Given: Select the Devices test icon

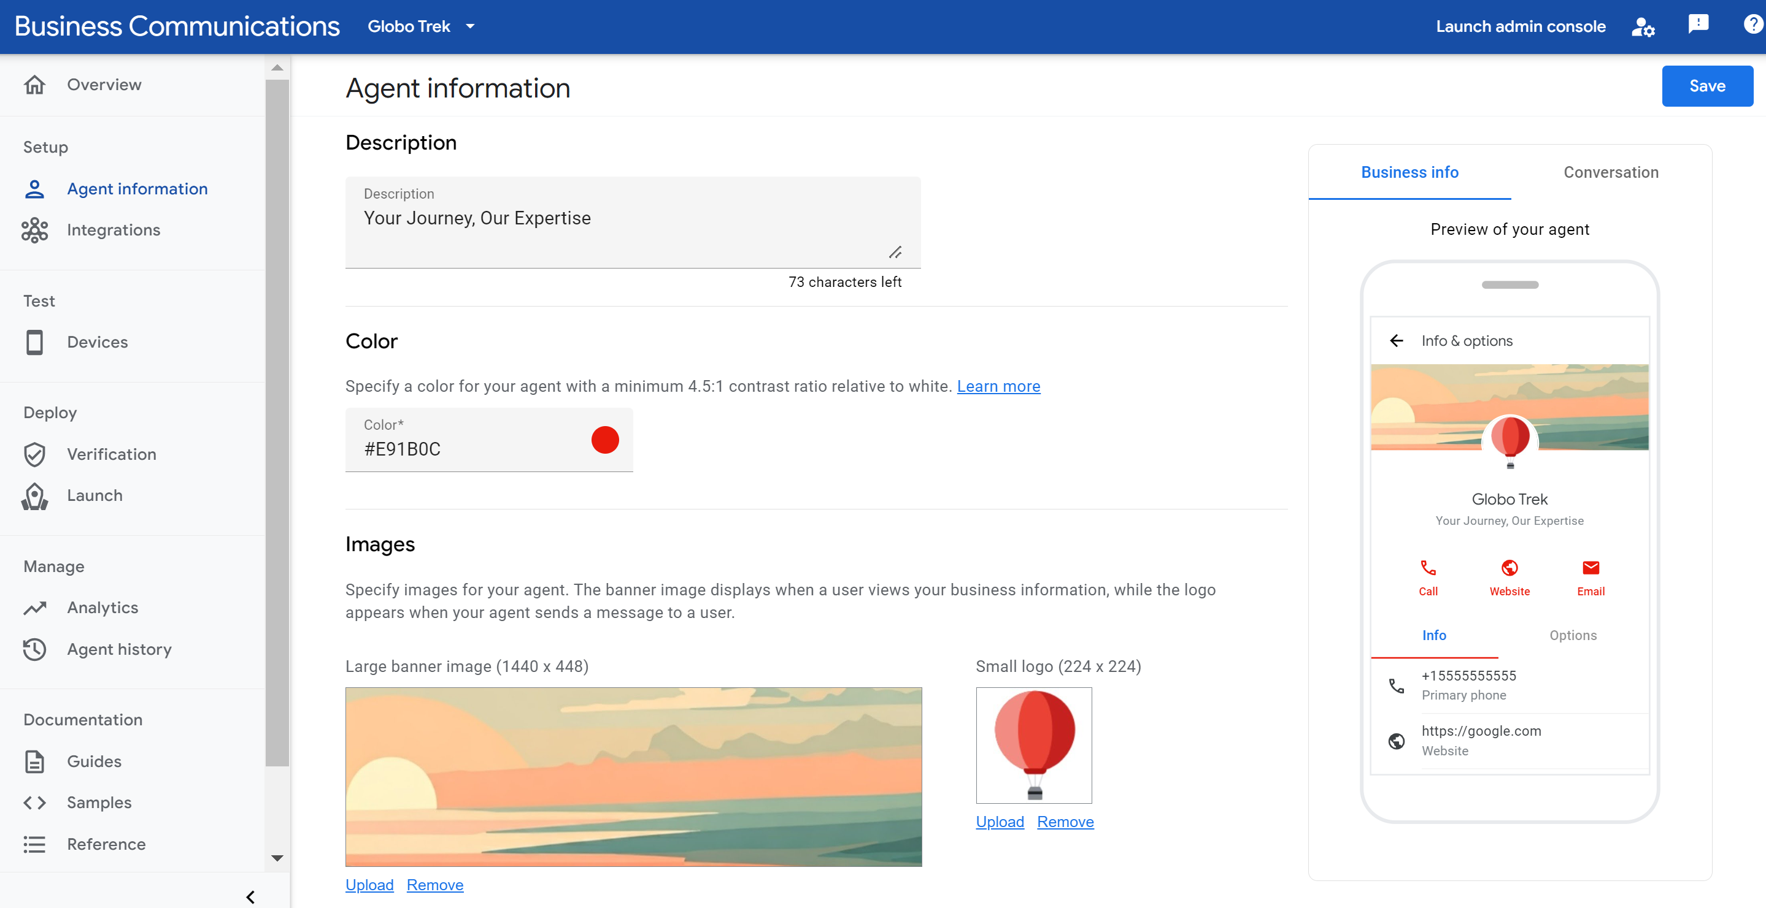Looking at the screenshot, I should point(35,341).
